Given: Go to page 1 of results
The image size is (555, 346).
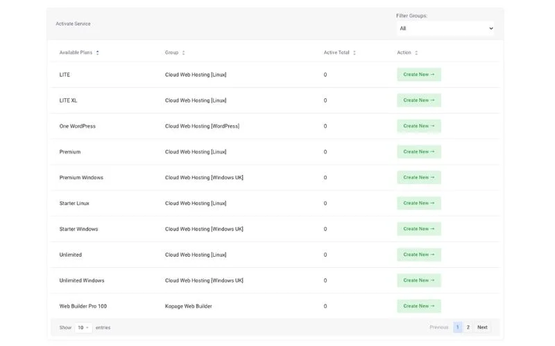Looking at the screenshot, I should 457,327.
